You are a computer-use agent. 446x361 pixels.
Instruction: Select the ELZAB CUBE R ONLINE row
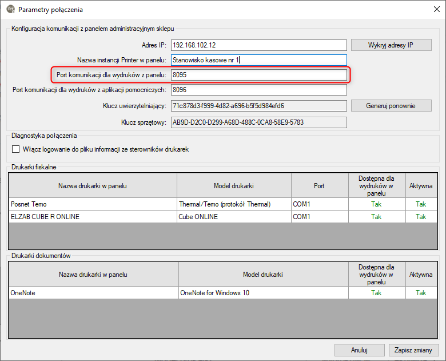(91, 217)
